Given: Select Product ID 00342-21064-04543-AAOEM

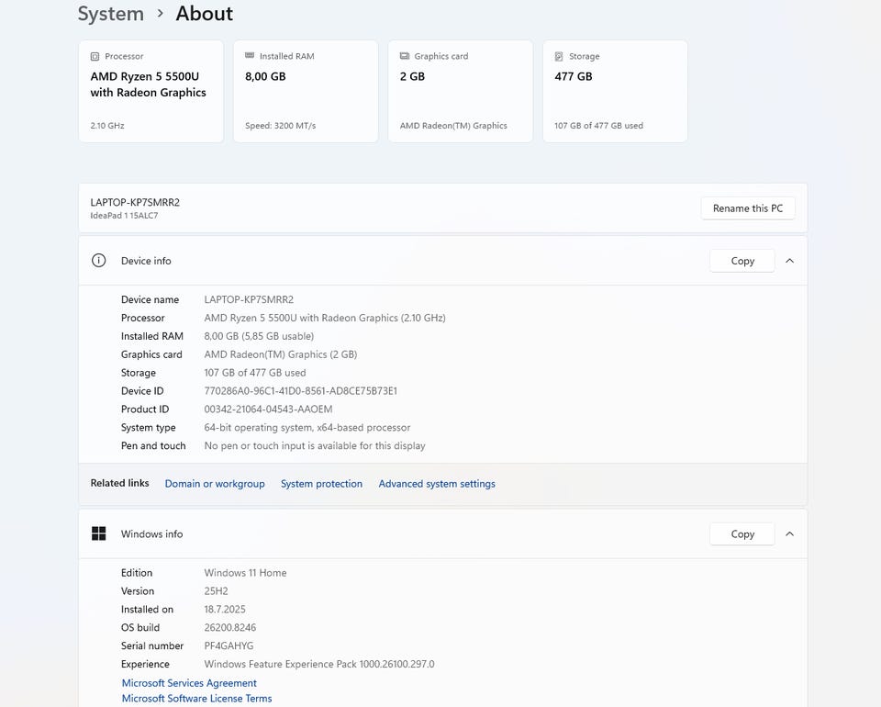Looking at the screenshot, I should 268,410.
